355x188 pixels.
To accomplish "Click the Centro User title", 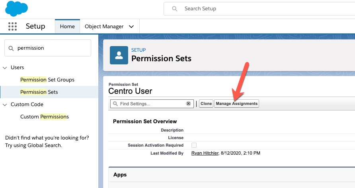I will pyautogui.click(x=130, y=91).
